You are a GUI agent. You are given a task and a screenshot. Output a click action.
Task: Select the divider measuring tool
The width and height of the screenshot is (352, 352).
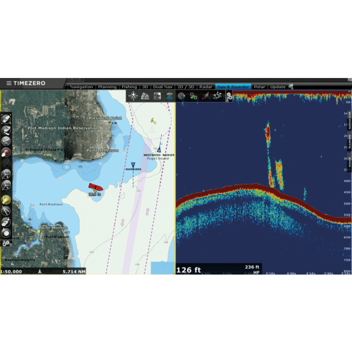click(6, 211)
